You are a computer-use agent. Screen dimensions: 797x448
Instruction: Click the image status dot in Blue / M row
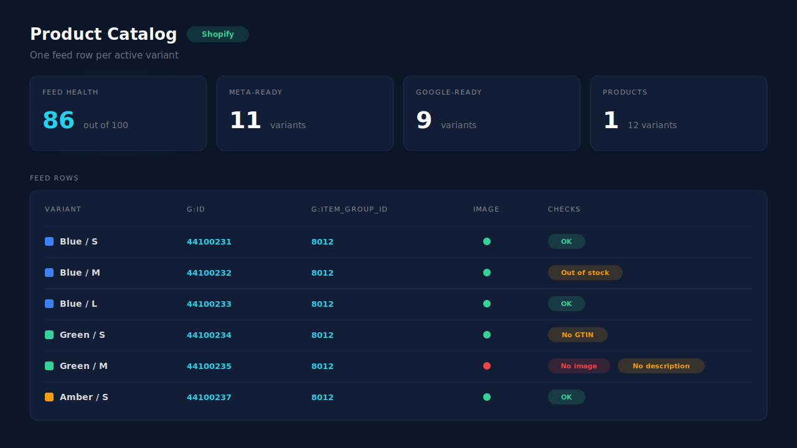click(487, 273)
